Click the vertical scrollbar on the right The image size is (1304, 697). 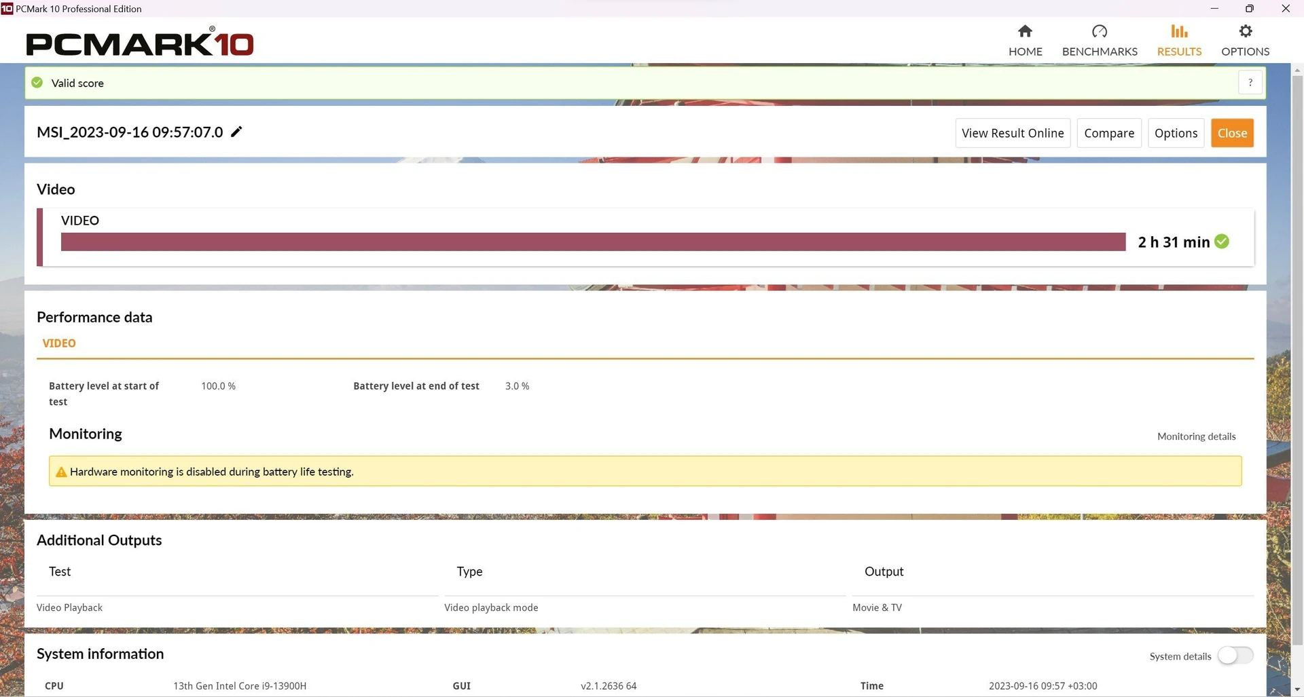tap(1297, 360)
